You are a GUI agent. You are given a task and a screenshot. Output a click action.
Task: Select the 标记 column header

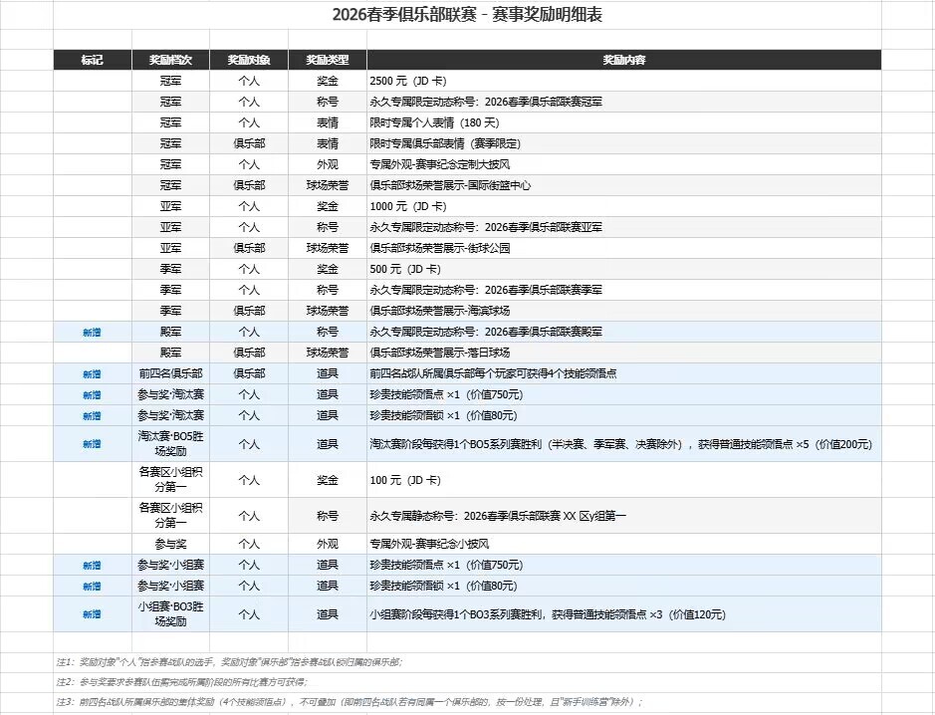tap(93, 60)
